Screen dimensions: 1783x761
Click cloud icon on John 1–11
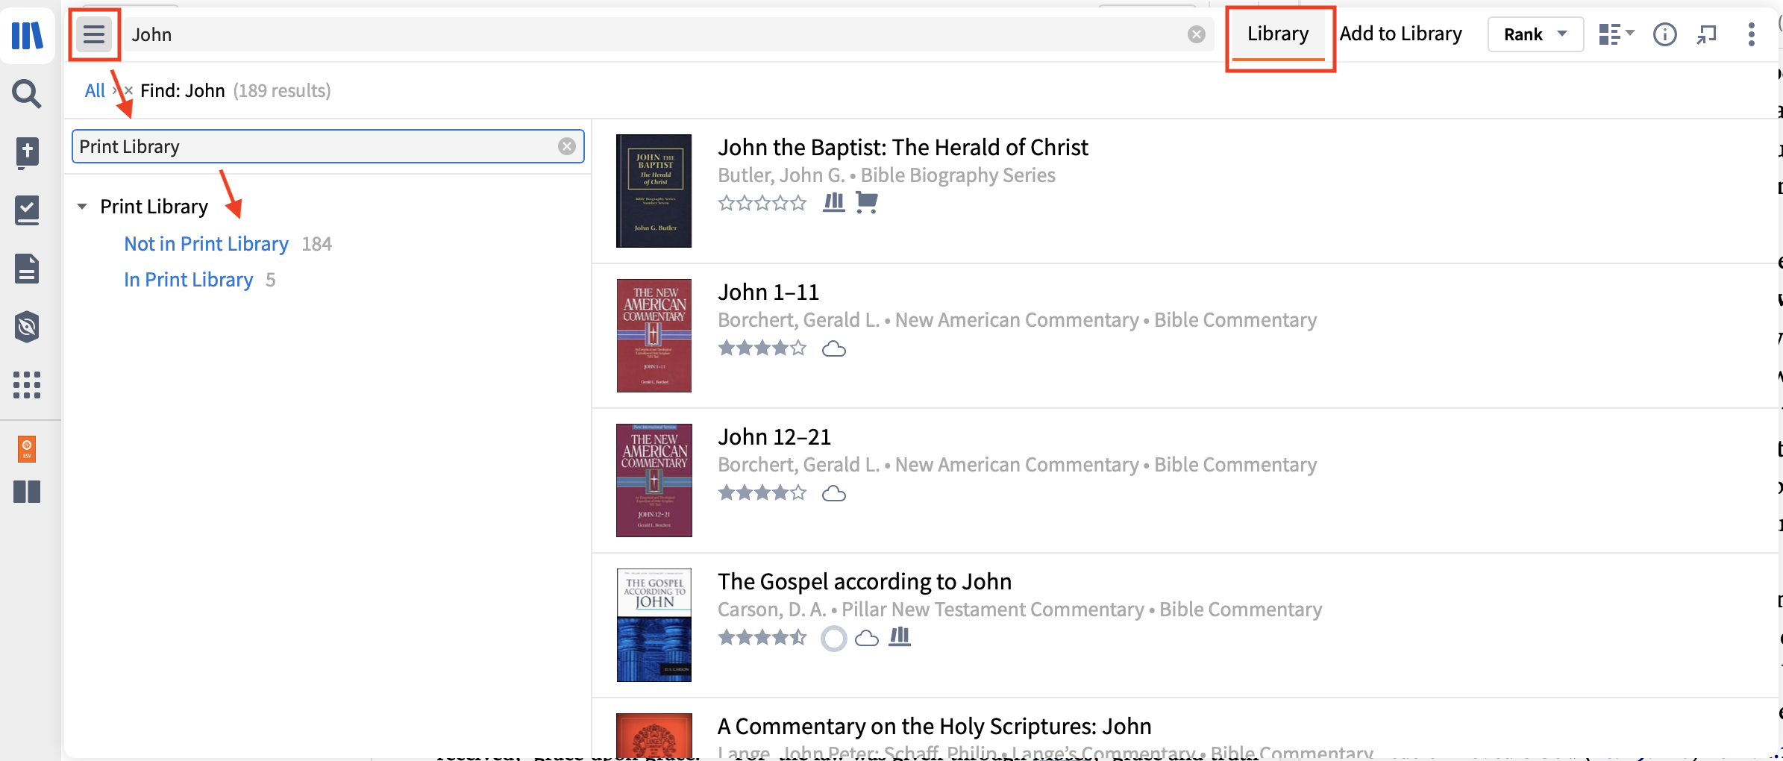pyautogui.click(x=834, y=348)
